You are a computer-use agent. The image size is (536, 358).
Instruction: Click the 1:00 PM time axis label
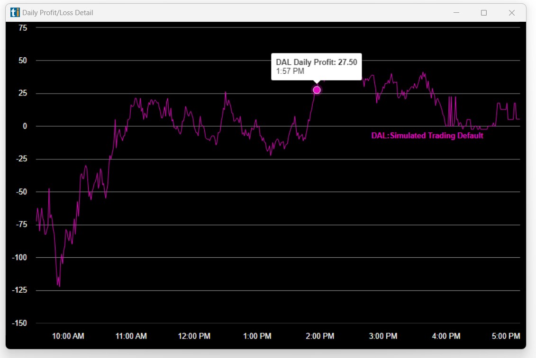click(257, 336)
